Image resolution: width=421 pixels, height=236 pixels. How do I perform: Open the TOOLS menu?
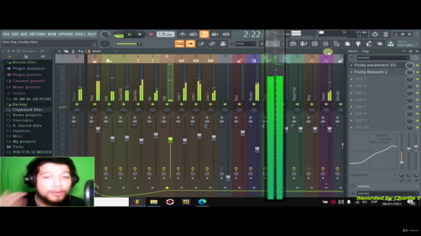click(80, 34)
